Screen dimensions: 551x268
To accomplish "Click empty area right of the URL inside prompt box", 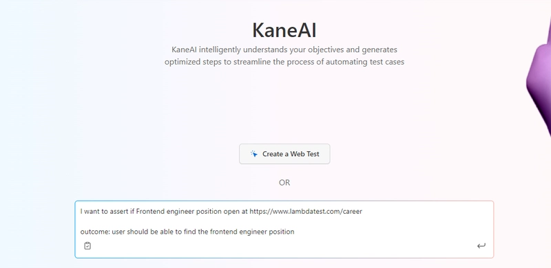I will click(425, 212).
